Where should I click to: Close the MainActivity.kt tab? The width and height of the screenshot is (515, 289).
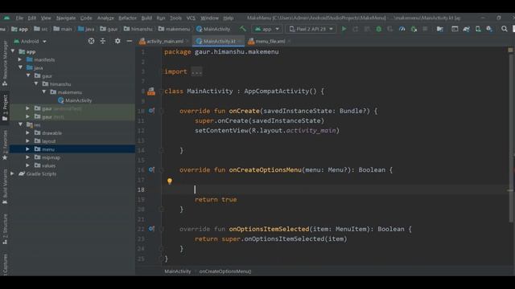click(x=240, y=41)
